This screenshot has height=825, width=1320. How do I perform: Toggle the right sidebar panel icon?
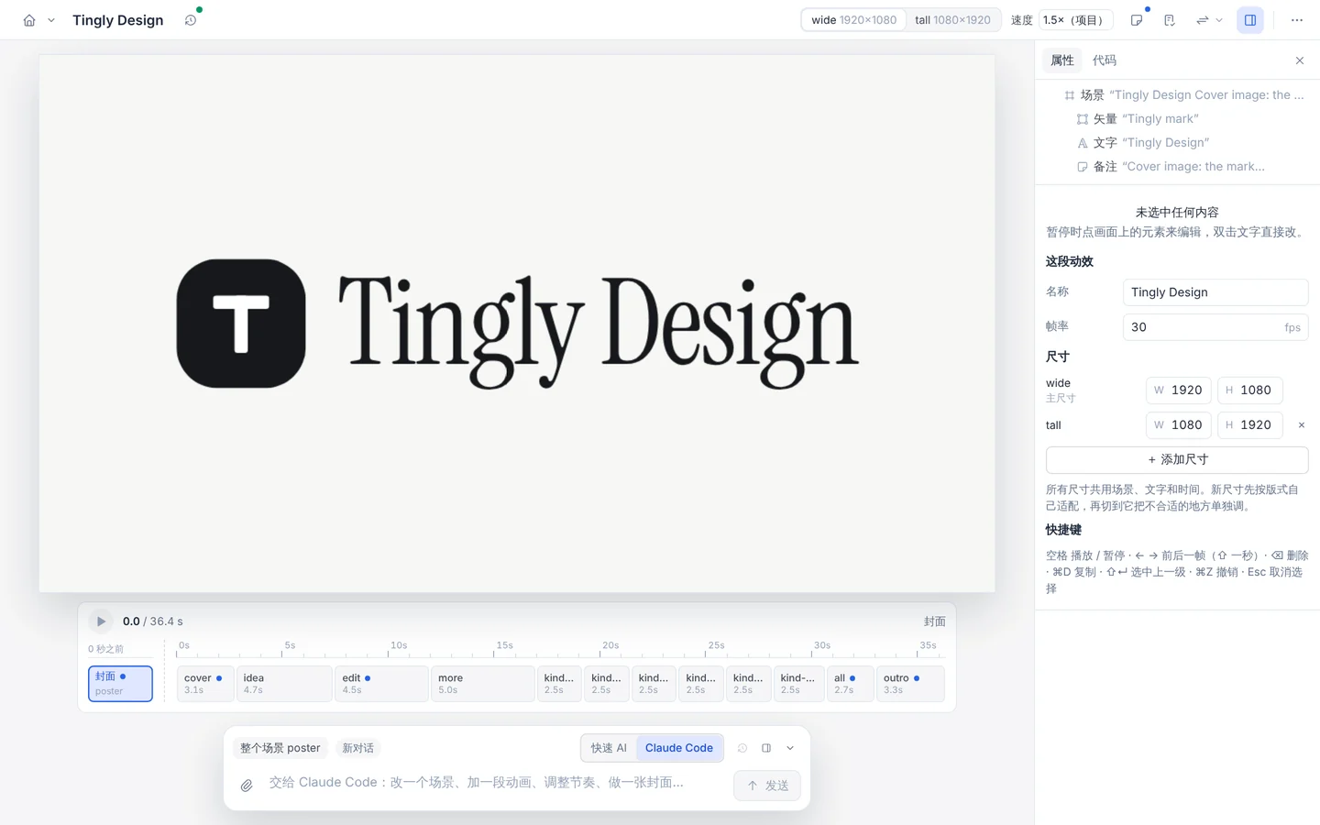[1250, 20]
